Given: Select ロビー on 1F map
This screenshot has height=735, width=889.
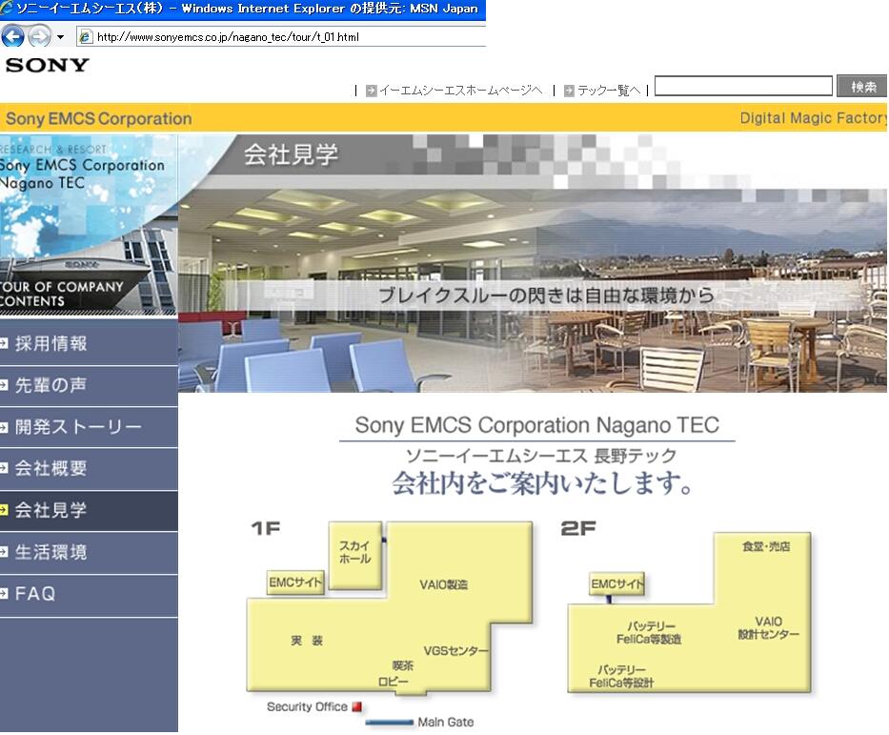Looking at the screenshot, I should [393, 682].
